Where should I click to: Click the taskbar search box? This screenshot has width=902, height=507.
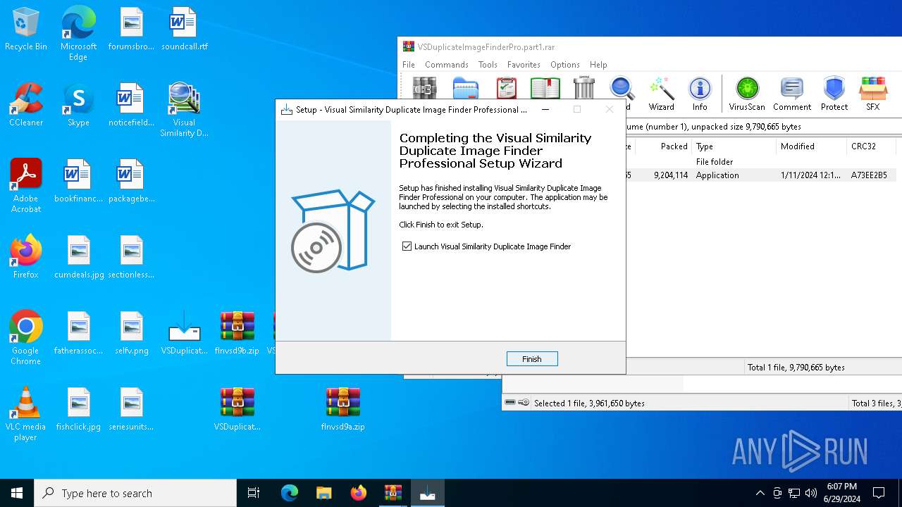click(135, 493)
